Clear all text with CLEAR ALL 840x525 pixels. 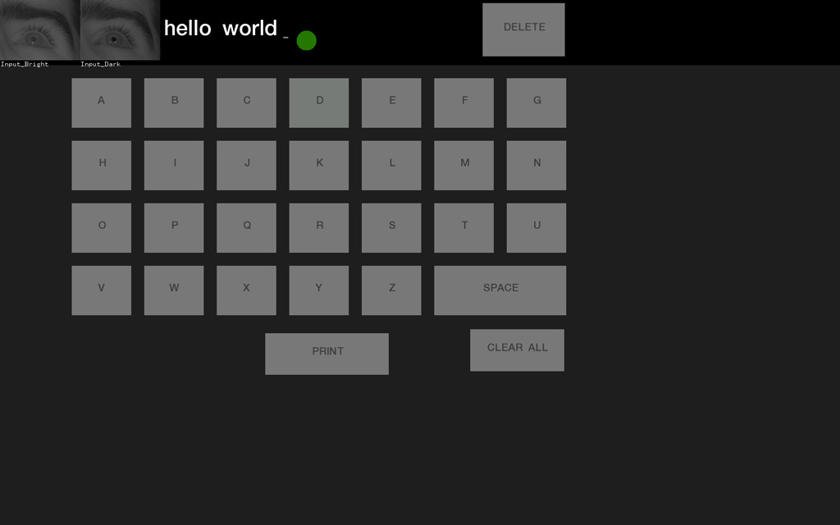(517, 349)
